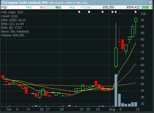Open the white announcement marker above the chart
Image resolution: width=154 pixels, height=113 pixels.
89,12
